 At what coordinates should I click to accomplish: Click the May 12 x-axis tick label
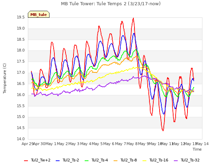[x=179, y=144]
